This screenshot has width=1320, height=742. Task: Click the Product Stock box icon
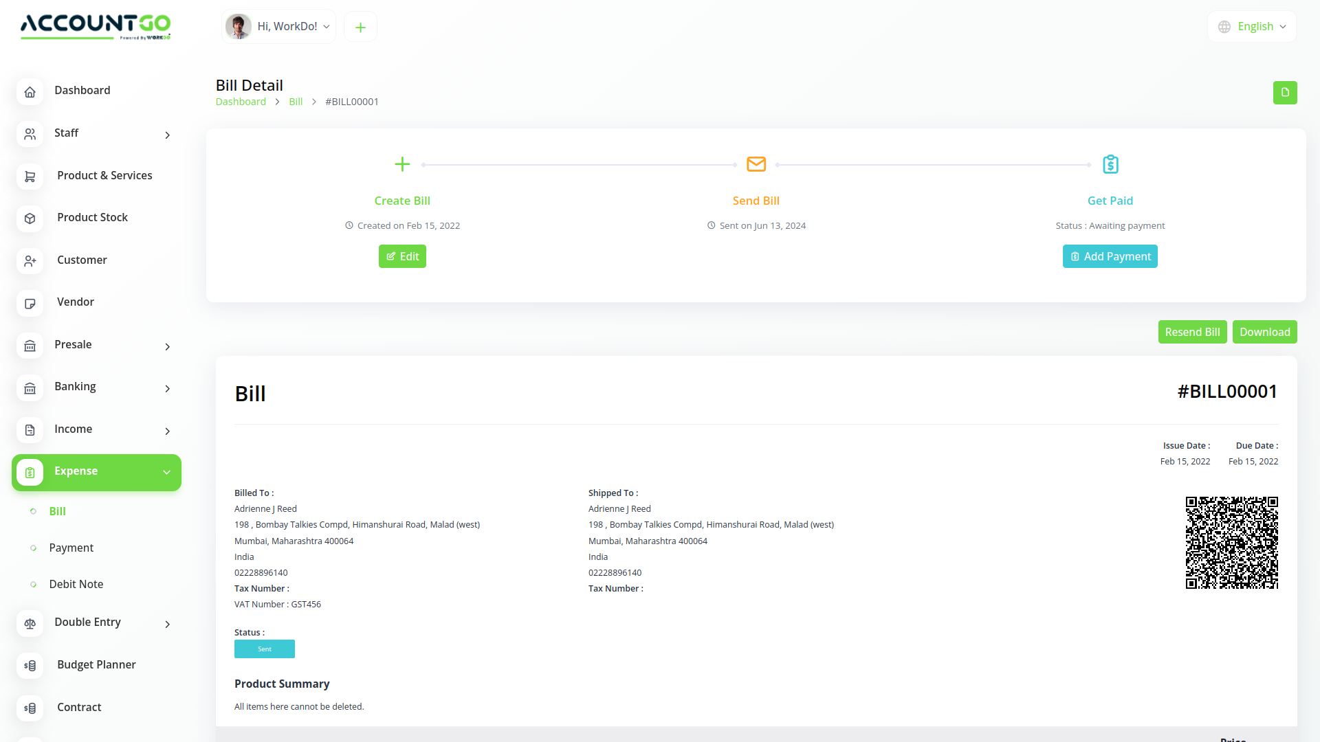click(30, 218)
